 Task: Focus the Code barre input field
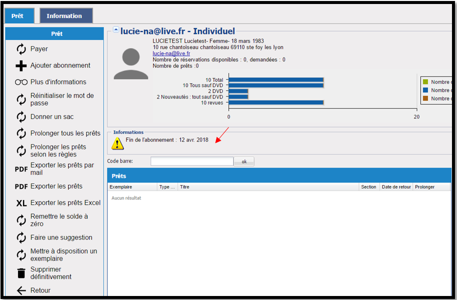pyautogui.click(x=192, y=161)
